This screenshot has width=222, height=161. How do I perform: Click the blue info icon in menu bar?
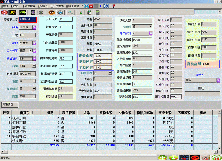click(x=86, y=6)
